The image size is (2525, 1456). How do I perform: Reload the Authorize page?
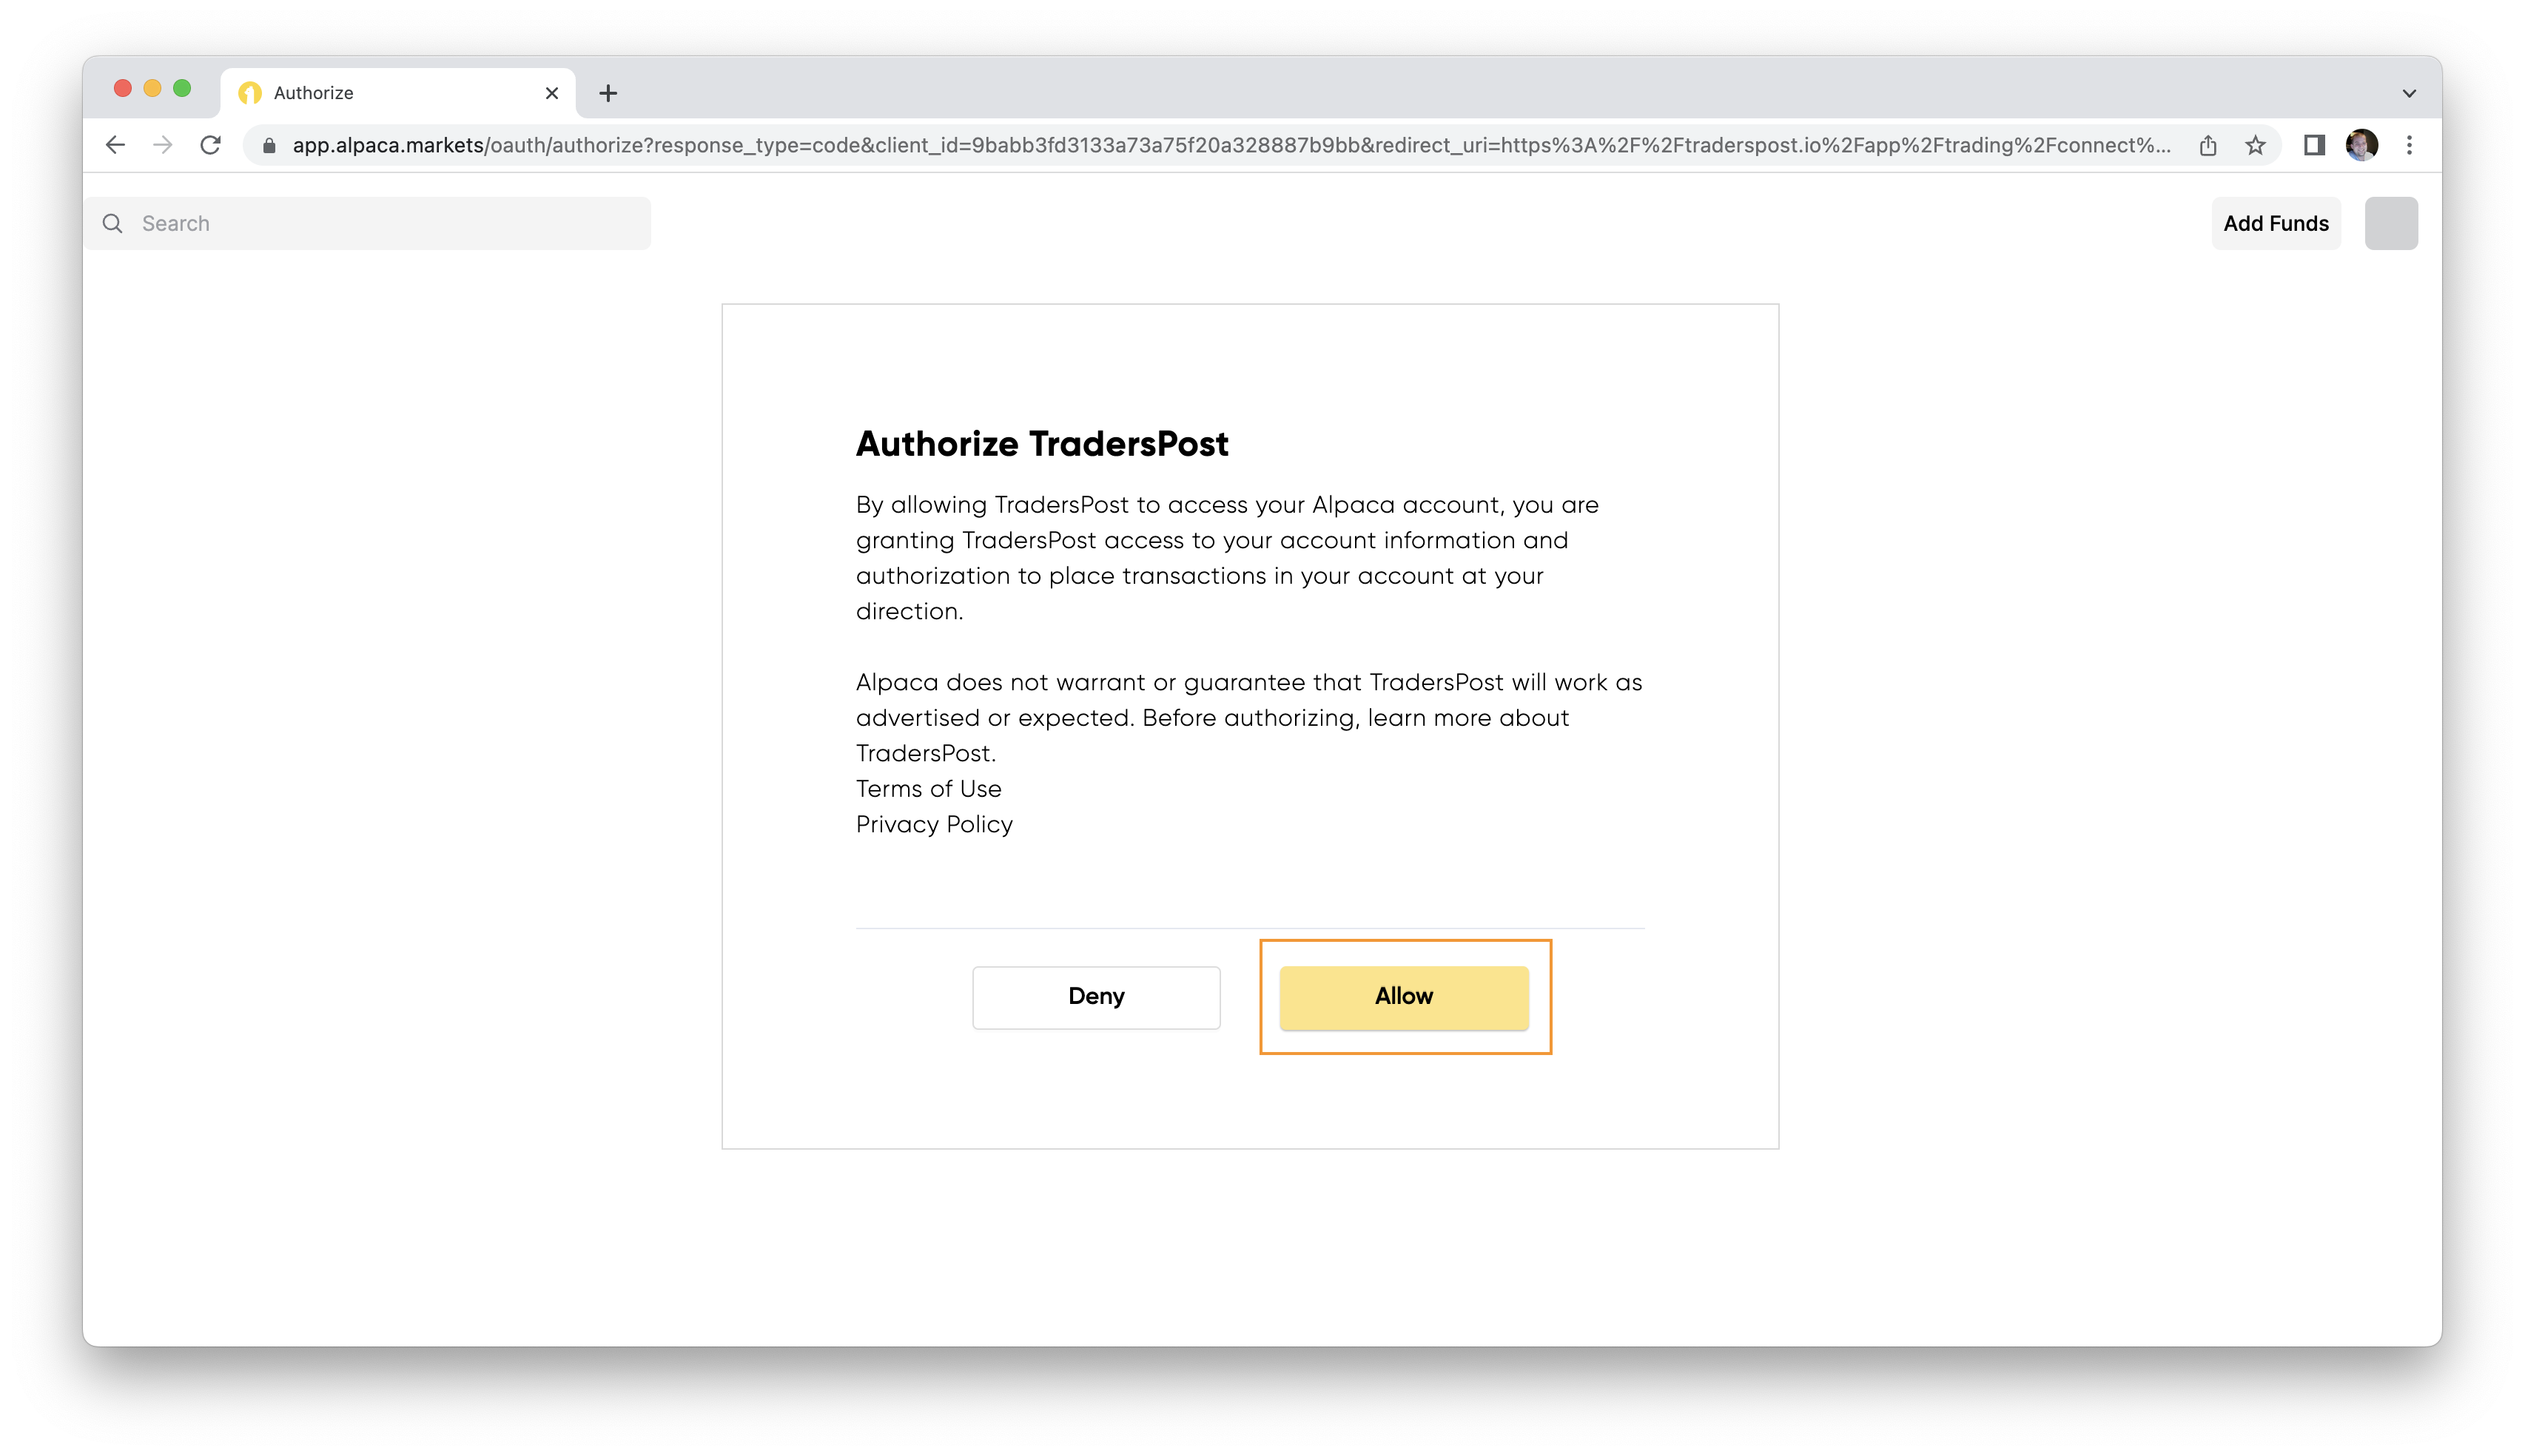coord(210,145)
